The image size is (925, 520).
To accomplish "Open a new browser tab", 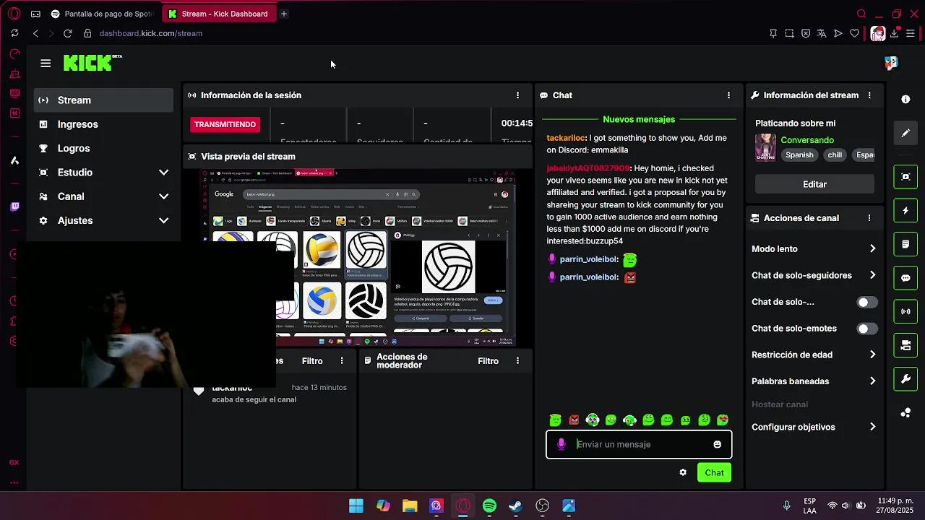I will point(284,14).
